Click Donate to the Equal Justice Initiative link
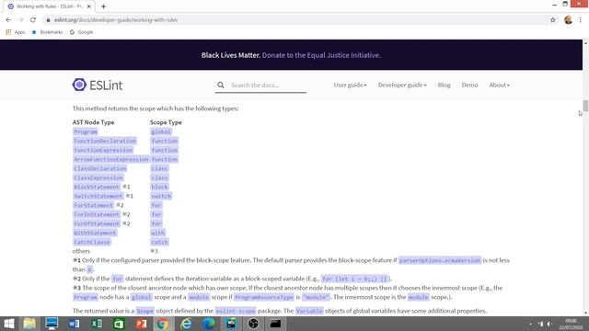The height and width of the screenshot is (331, 589). click(321, 55)
